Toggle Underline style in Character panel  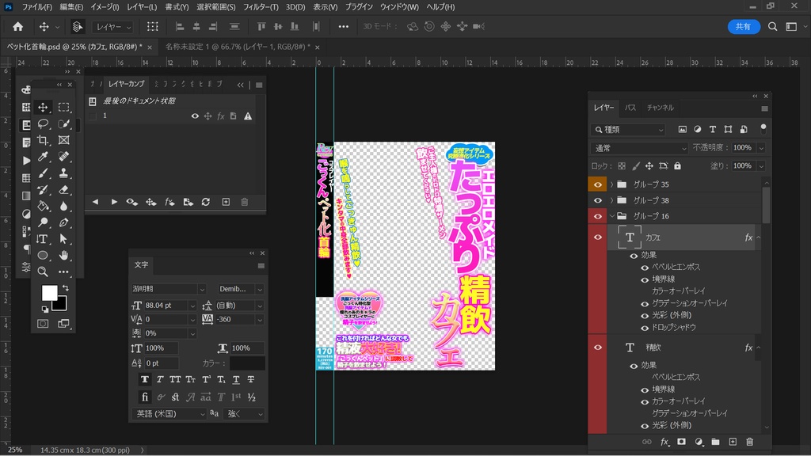point(236,379)
